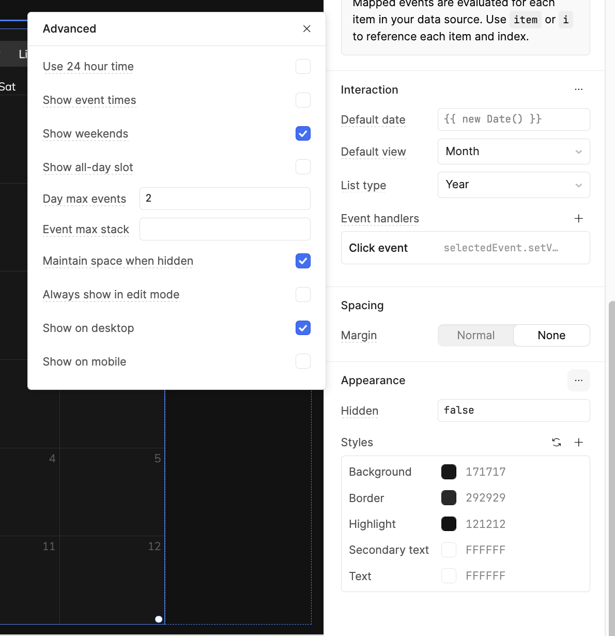Select None for Margin
Image resolution: width=615 pixels, height=636 pixels.
pos(551,336)
